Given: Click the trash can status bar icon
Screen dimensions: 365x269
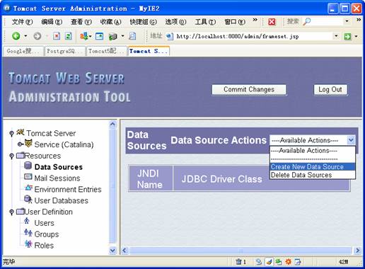Looking at the screenshot, I should pos(238,261).
